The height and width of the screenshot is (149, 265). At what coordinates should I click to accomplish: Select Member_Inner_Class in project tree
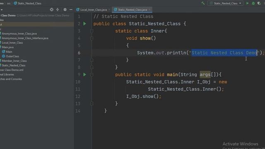click(x=14, y=61)
